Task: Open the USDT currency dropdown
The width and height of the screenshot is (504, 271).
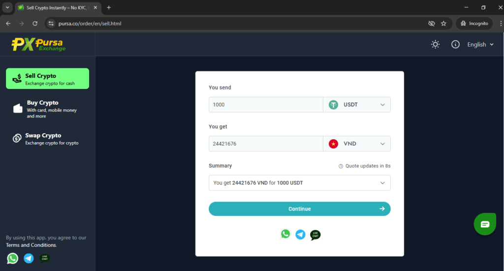Action: pos(357,105)
